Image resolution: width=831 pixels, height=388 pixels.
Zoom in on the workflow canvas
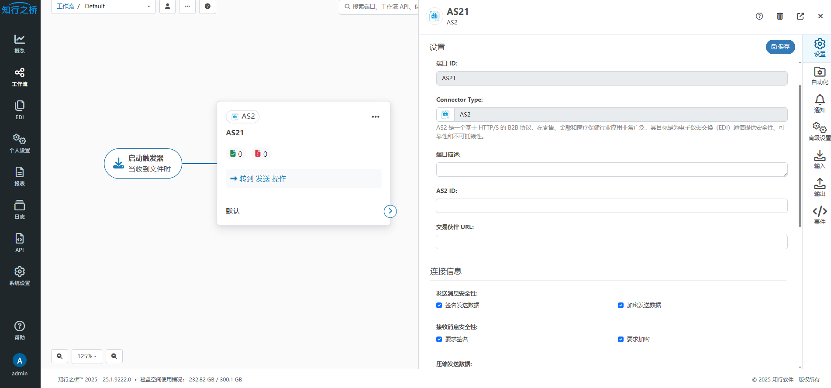click(59, 356)
